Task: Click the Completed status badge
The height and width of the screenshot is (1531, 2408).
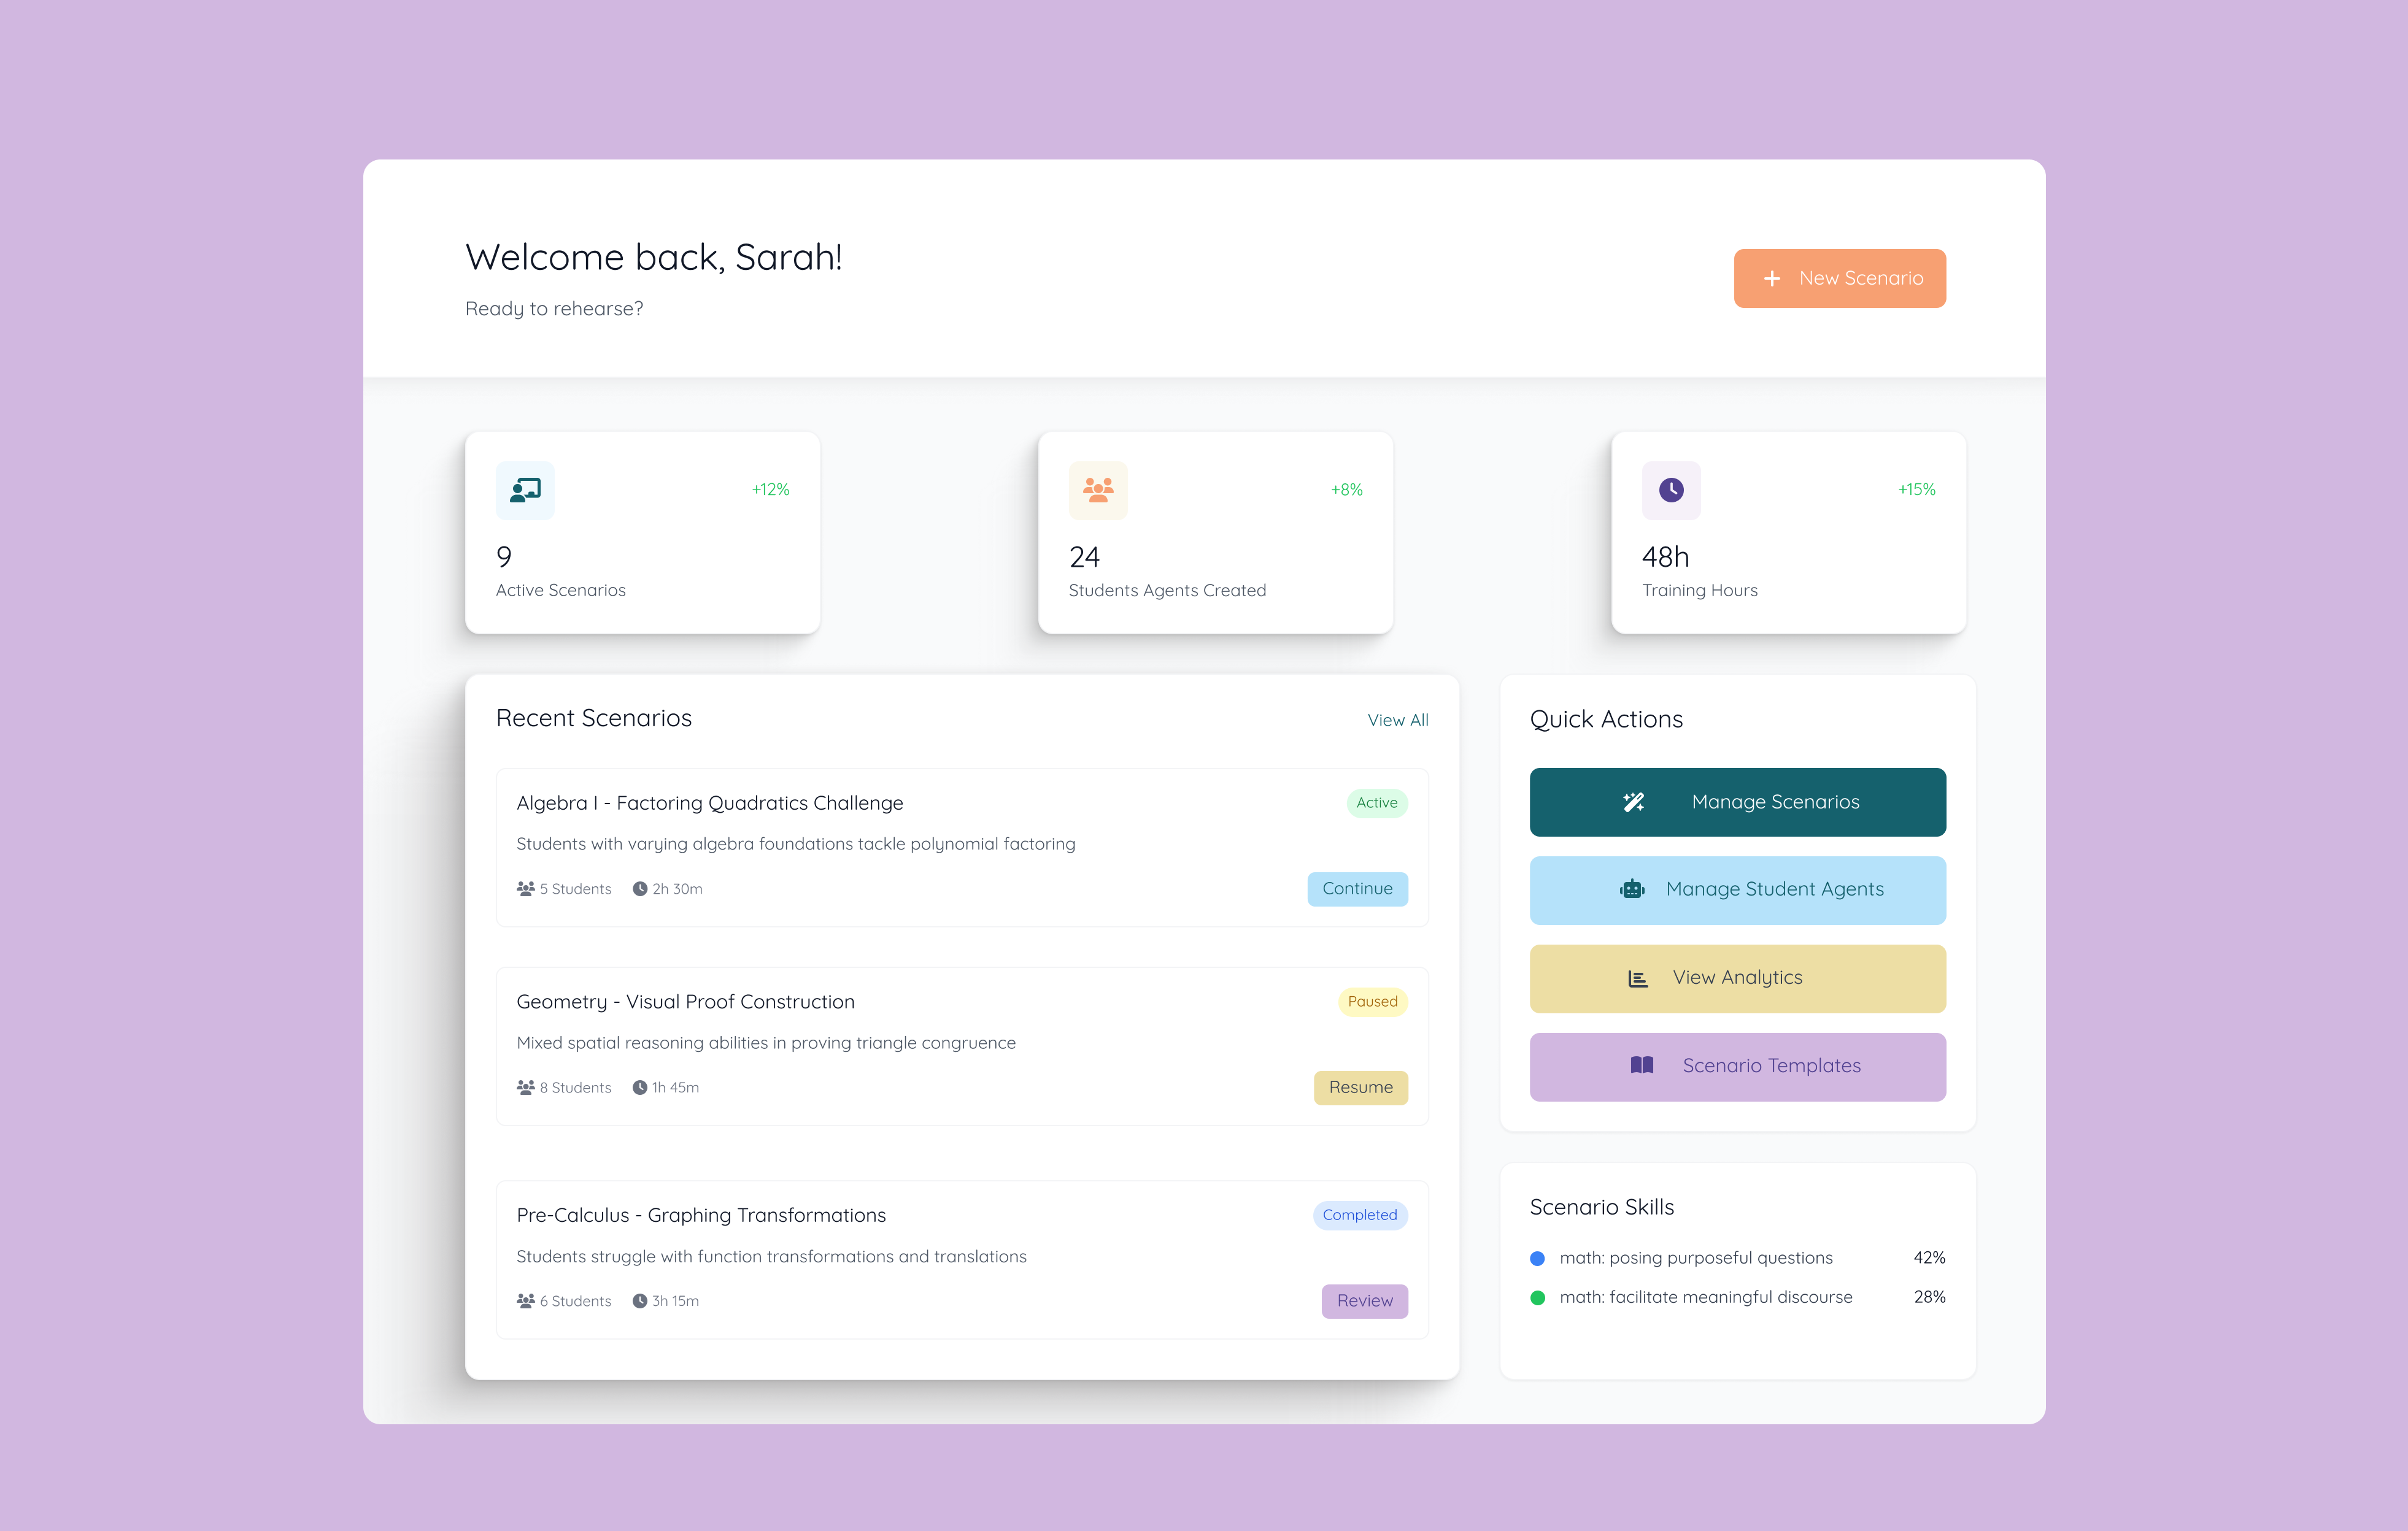Action: click(1359, 1215)
